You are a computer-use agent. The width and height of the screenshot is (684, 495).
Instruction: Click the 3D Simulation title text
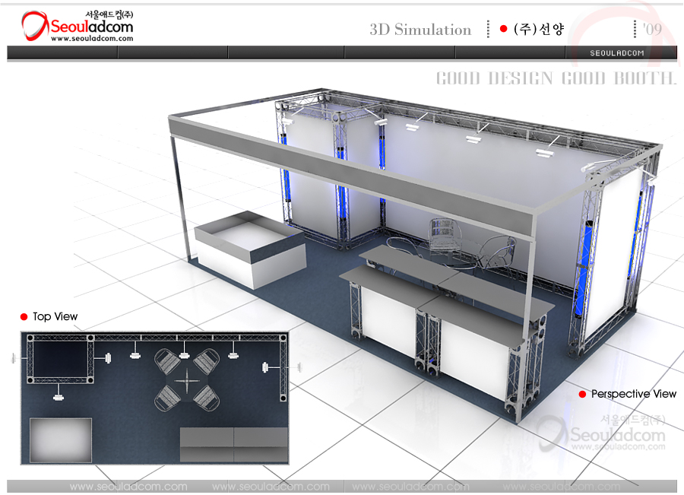pos(420,30)
